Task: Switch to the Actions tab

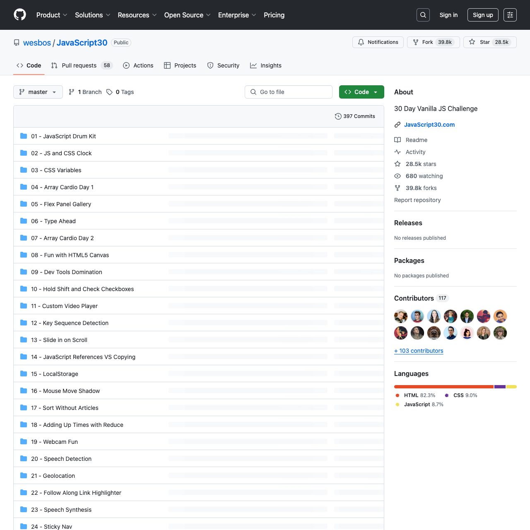Action: point(138,65)
